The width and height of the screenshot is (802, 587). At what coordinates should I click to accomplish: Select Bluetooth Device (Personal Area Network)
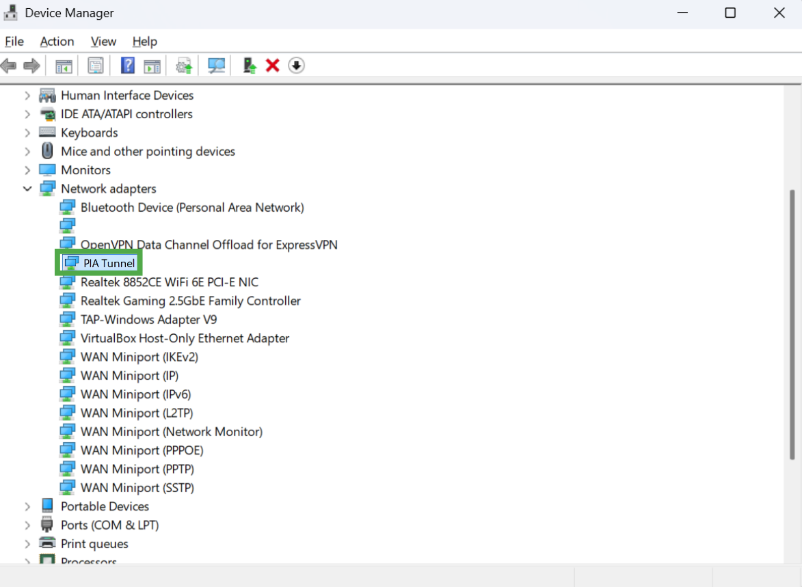192,207
